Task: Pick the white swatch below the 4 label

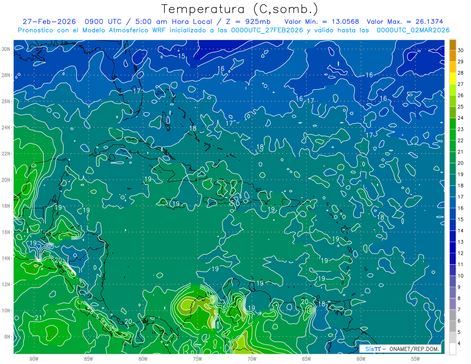Action: (x=453, y=349)
